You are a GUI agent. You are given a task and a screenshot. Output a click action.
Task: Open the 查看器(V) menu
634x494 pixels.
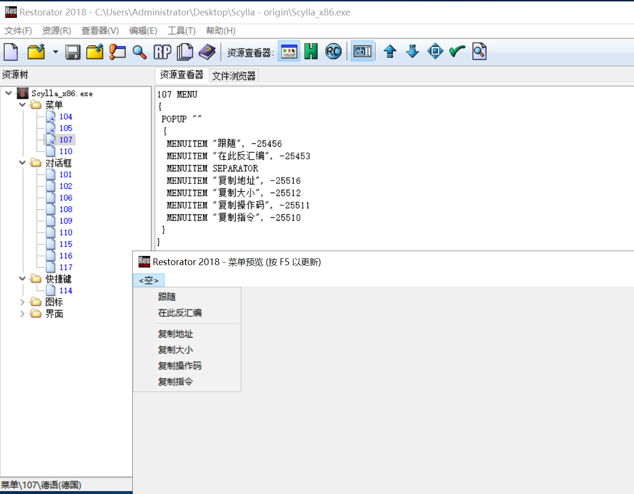coord(100,31)
